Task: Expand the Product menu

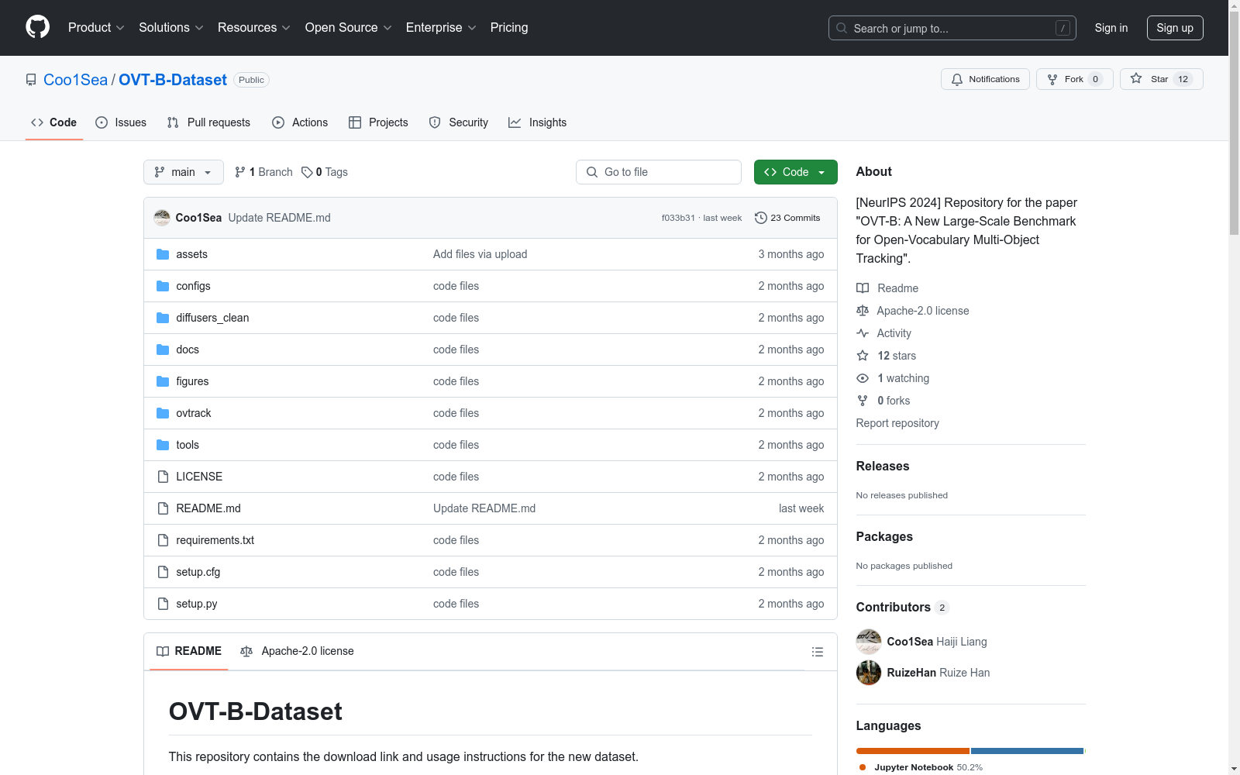Action: (x=96, y=28)
